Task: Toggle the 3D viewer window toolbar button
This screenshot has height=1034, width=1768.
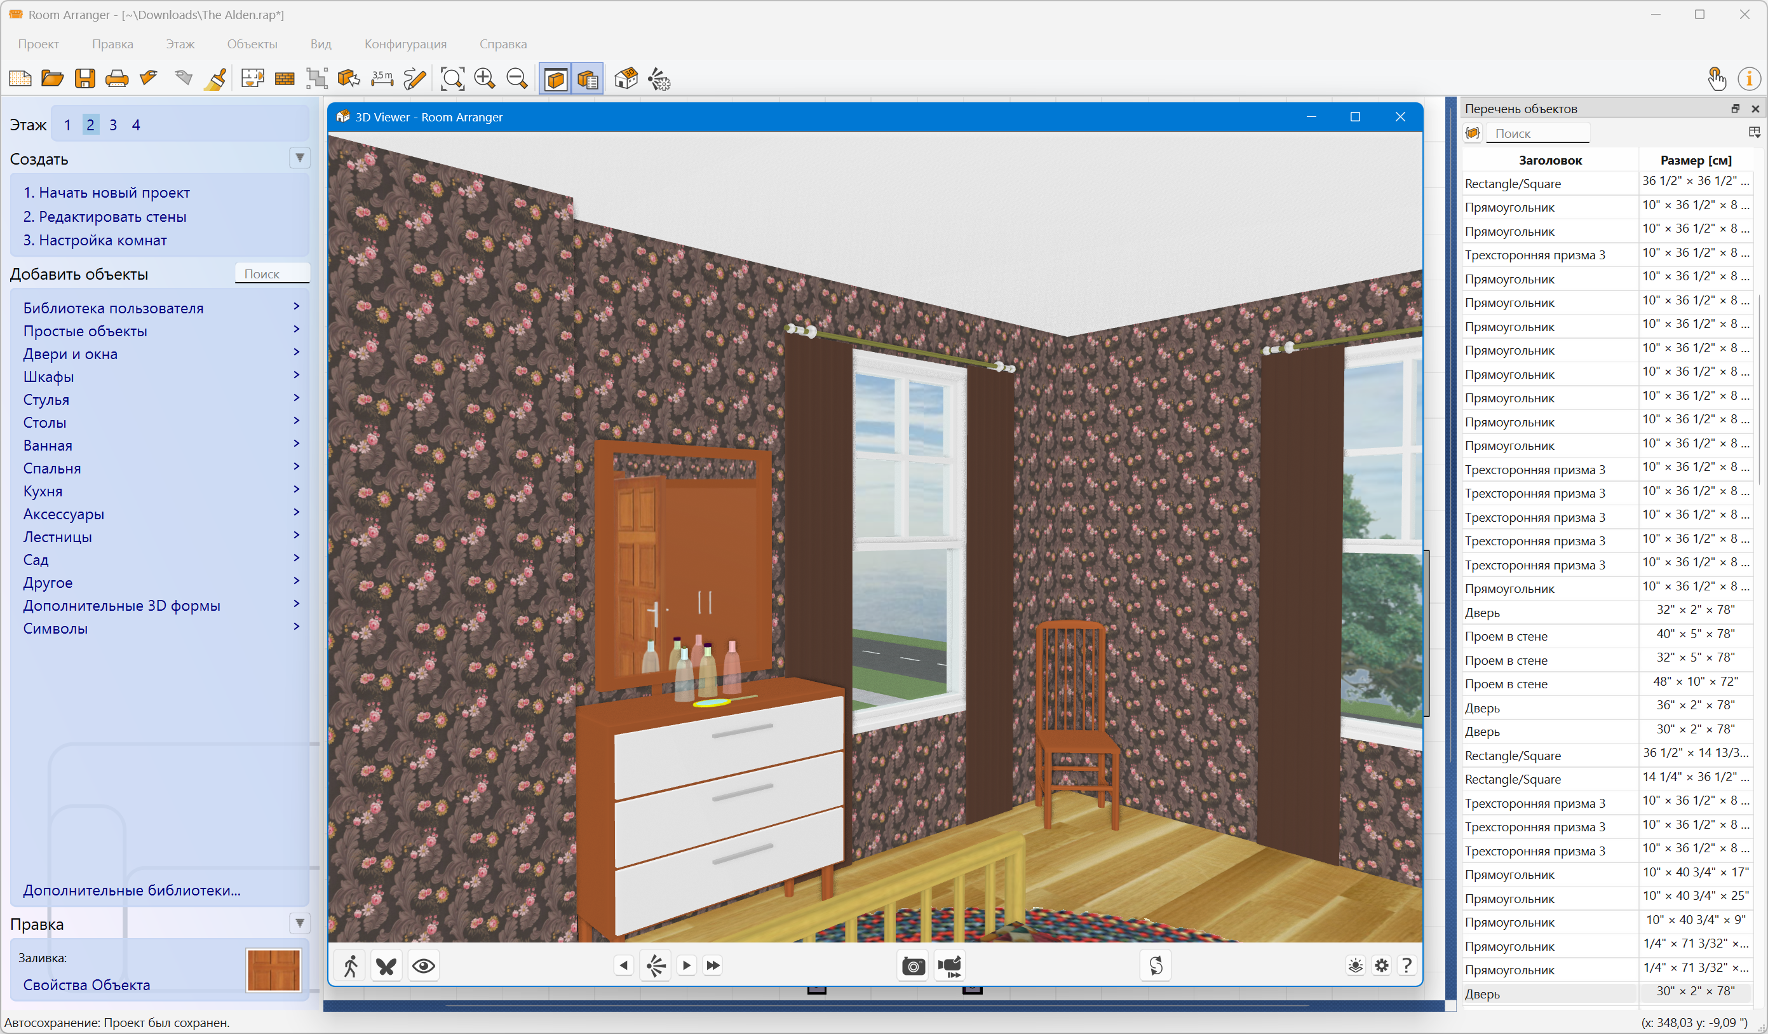Action: 556,79
